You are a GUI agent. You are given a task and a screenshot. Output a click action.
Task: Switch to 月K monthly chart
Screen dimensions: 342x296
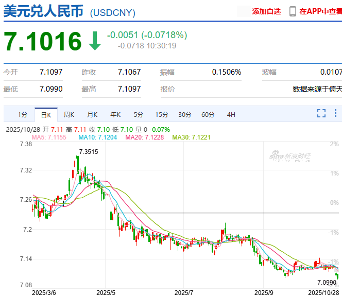(92, 114)
